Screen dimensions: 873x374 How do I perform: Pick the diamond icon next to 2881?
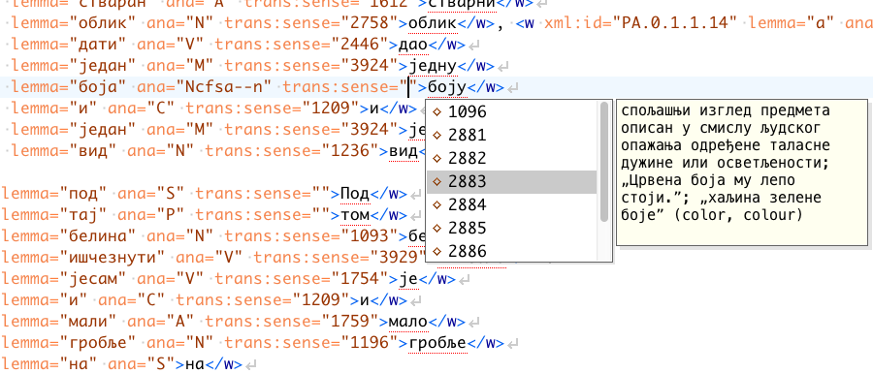pyautogui.click(x=437, y=136)
